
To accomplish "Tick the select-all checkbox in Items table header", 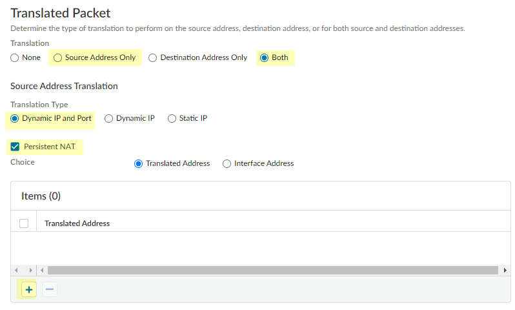I will pyautogui.click(x=24, y=223).
